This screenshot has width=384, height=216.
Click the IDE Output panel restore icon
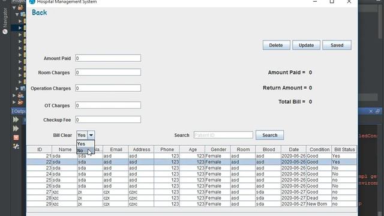[x=377, y=112]
